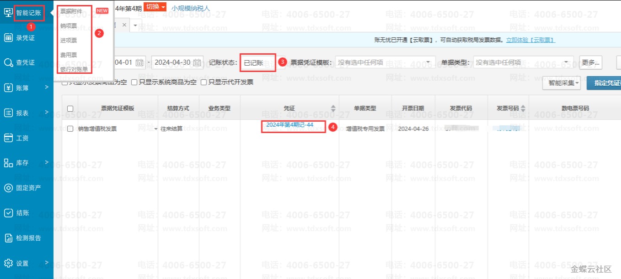This screenshot has height=279, width=621.
Task: Open the 结账 sidebar icon
Action: click(8, 213)
